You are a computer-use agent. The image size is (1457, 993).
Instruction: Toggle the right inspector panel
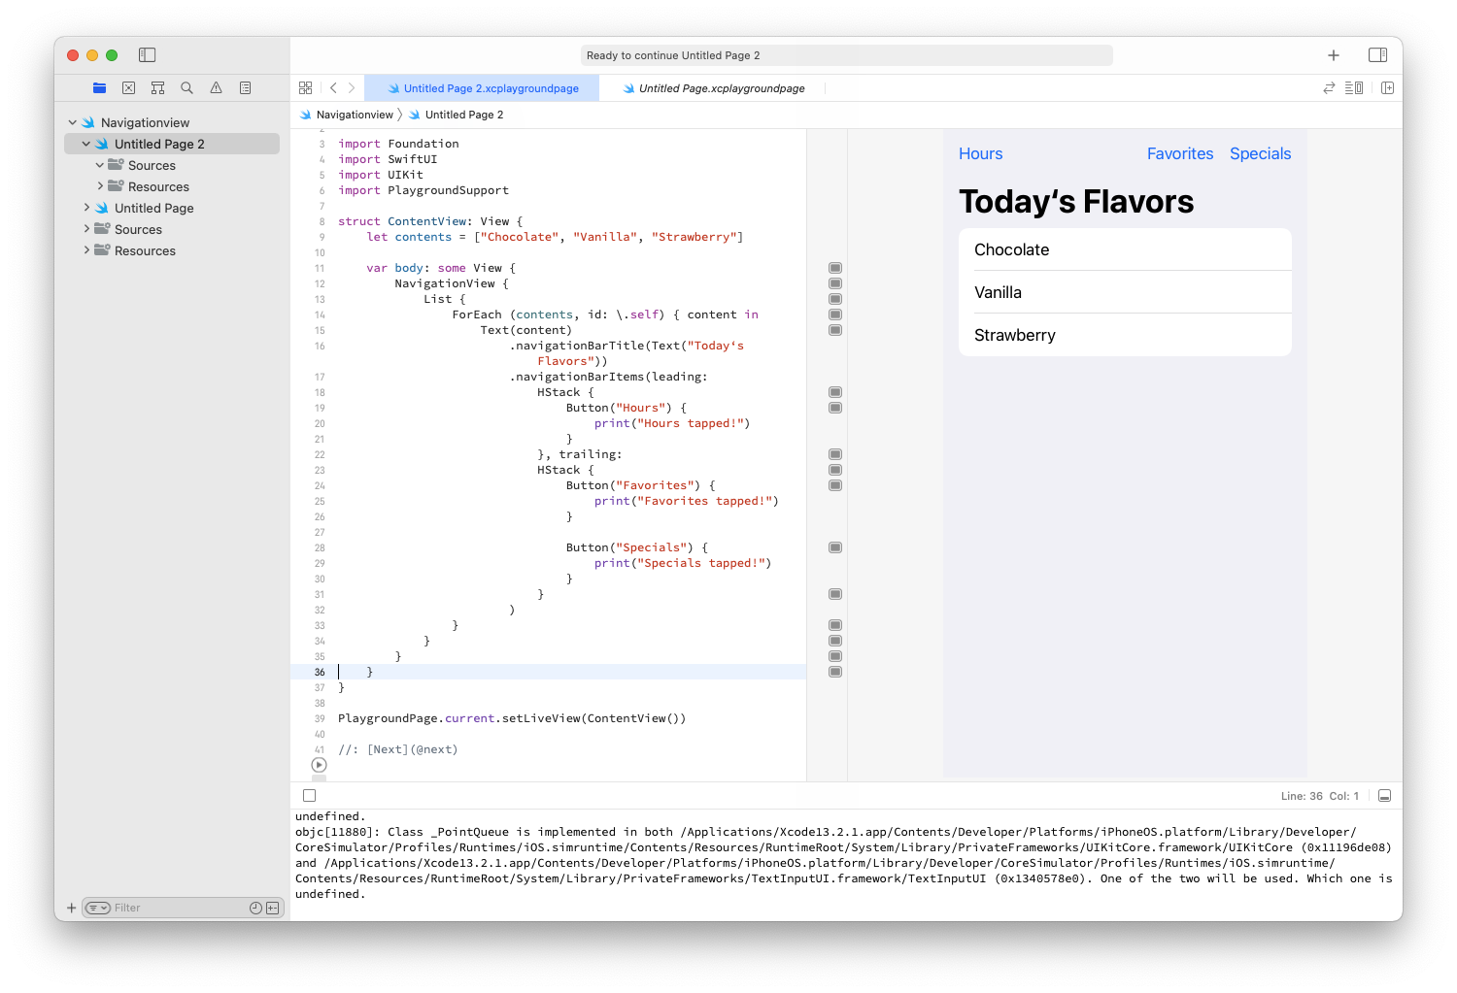(x=1377, y=55)
